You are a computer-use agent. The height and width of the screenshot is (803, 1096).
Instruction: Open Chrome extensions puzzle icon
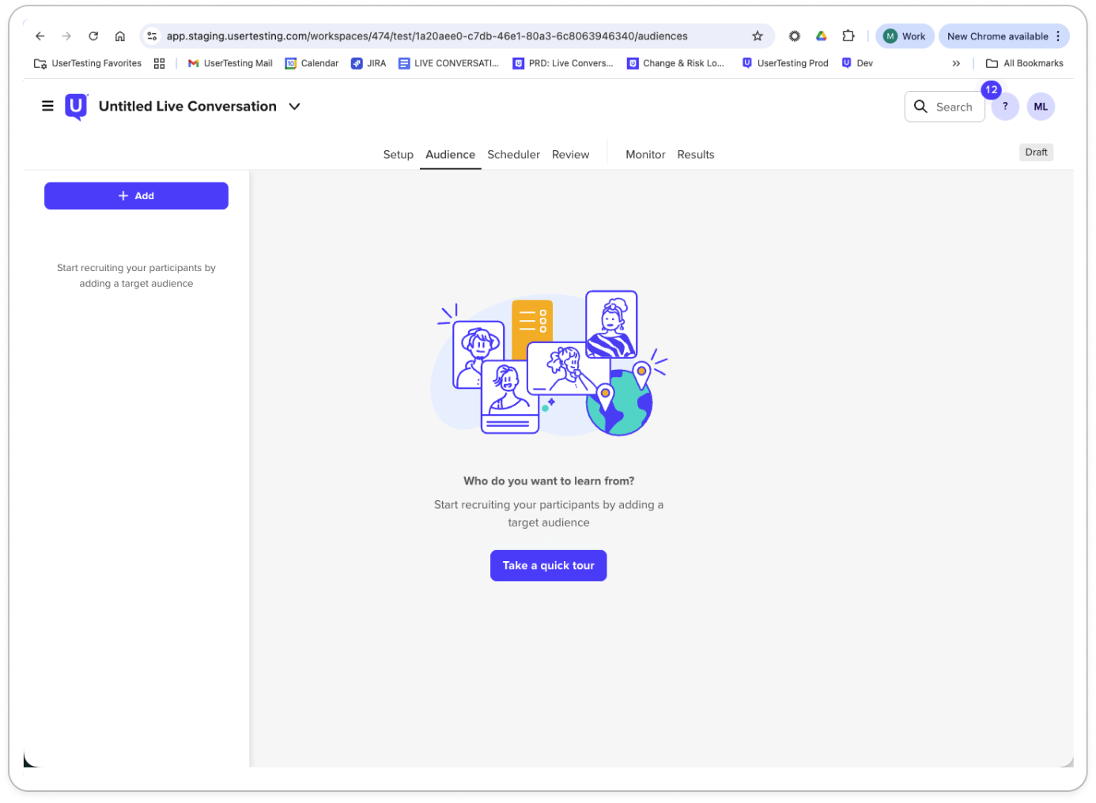point(848,36)
